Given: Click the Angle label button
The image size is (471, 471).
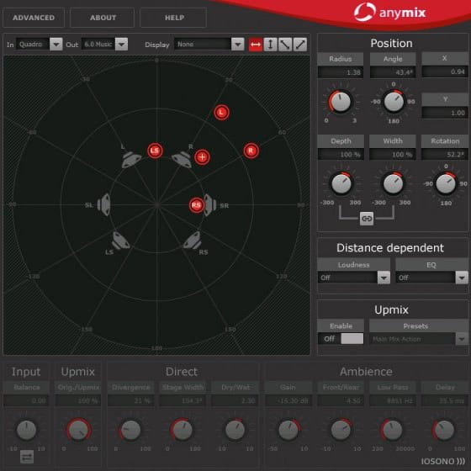Looking at the screenshot, I should [x=393, y=59].
